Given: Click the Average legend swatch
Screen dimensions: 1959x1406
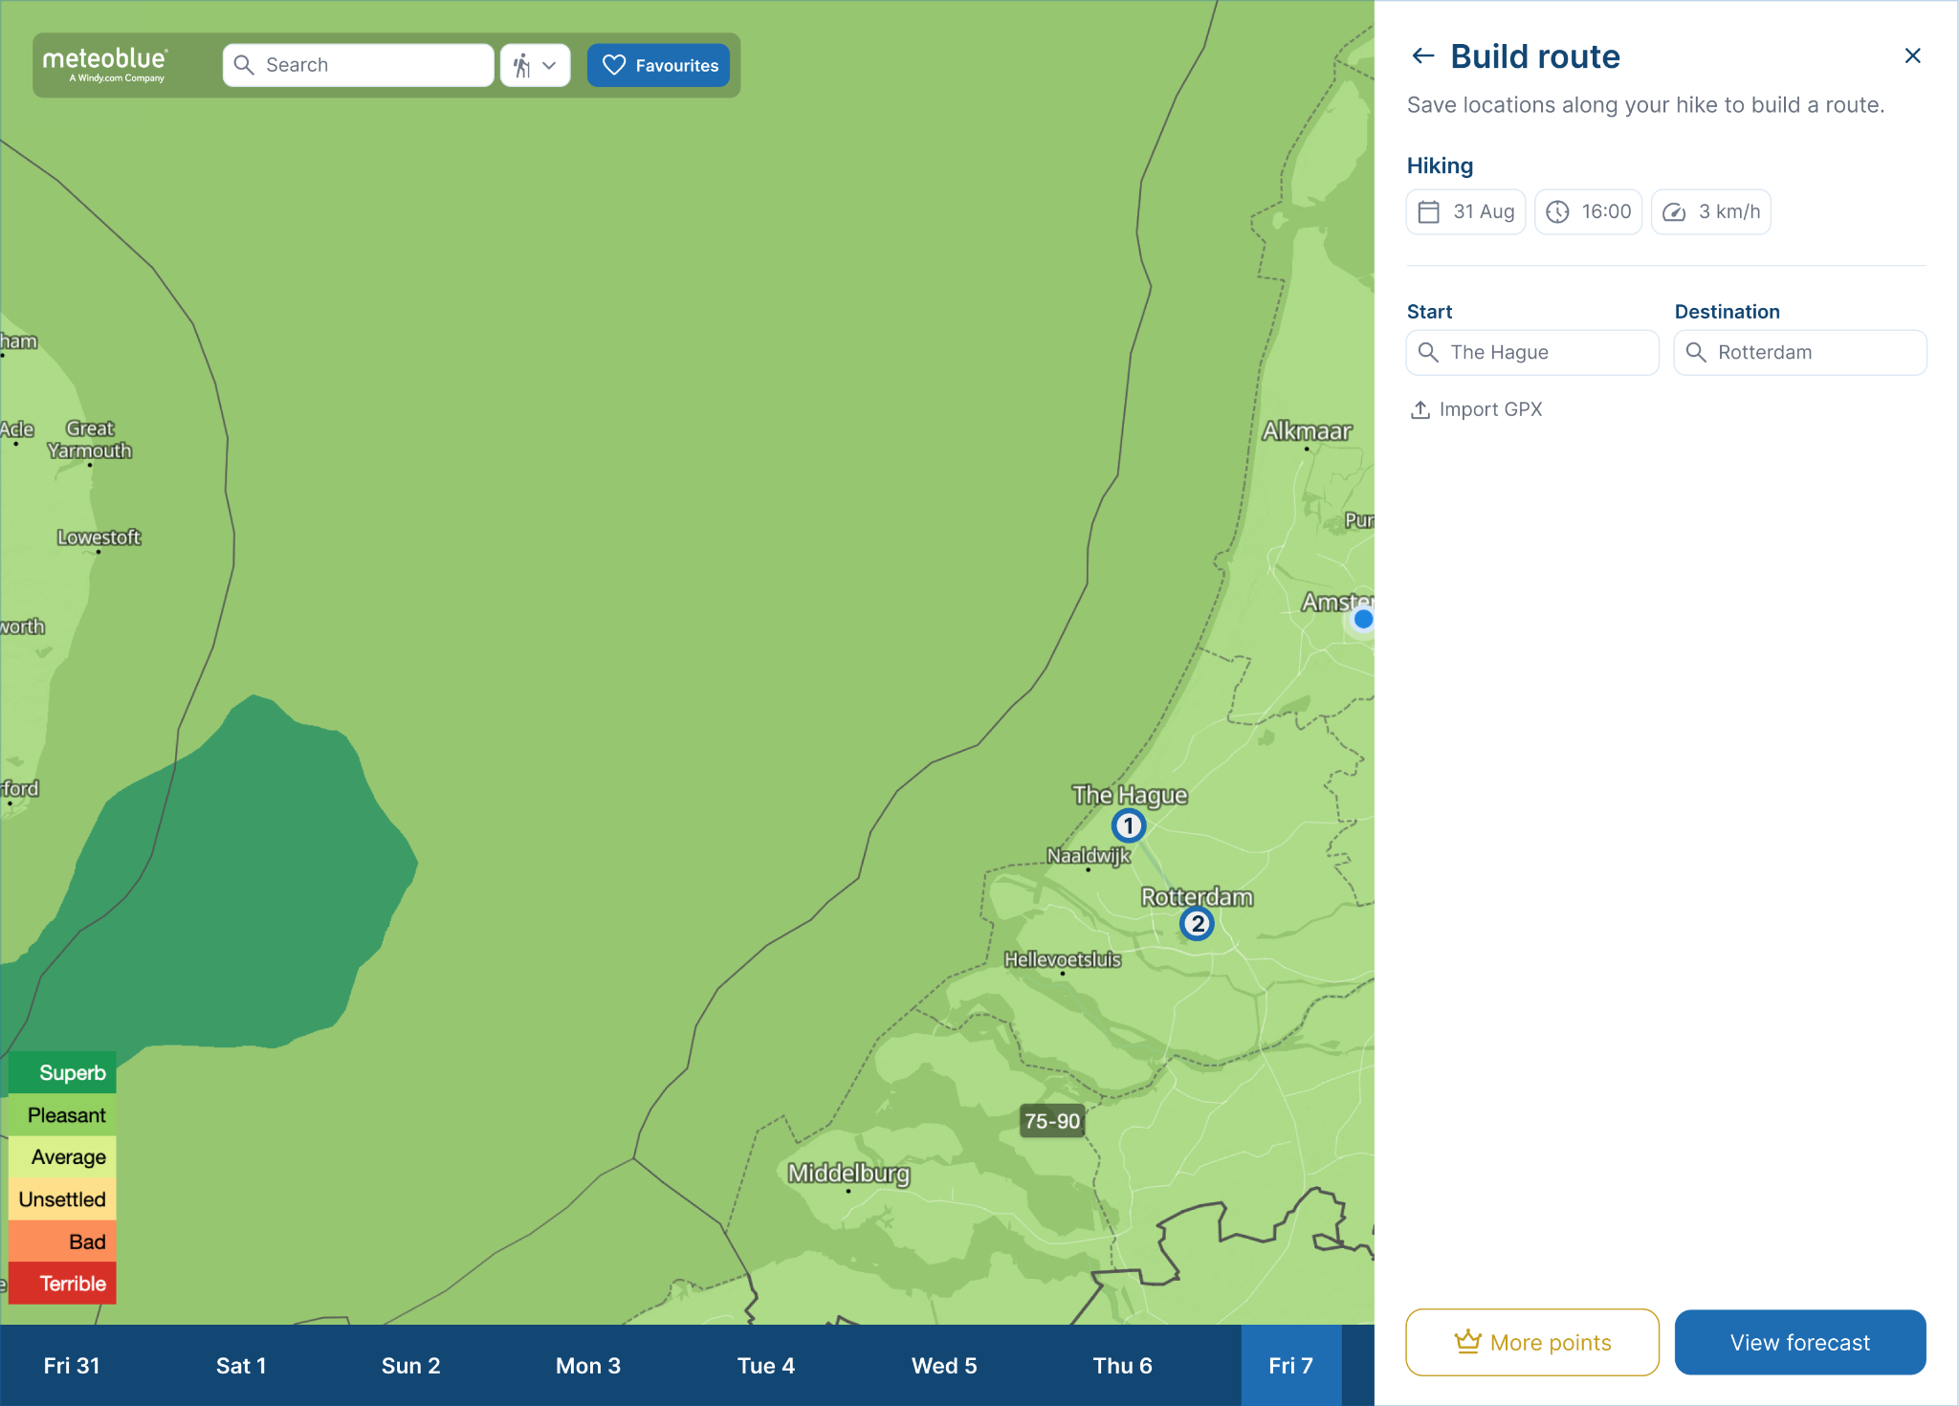Looking at the screenshot, I should click(x=62, y=1157).
